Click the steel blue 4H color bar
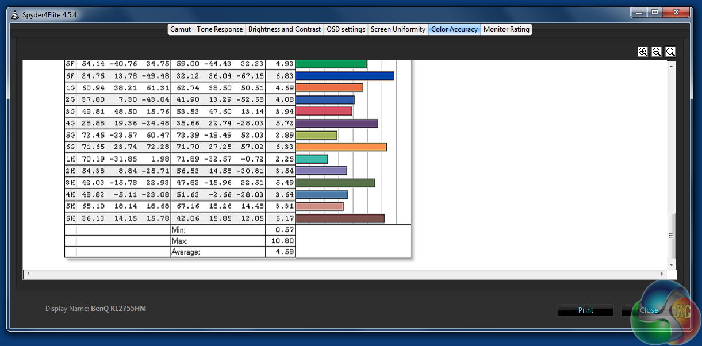This screenshot has width=702, height=346. point(321,194)
